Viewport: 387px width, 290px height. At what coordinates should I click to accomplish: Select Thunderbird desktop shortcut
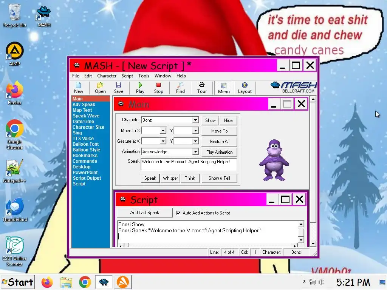15,210
